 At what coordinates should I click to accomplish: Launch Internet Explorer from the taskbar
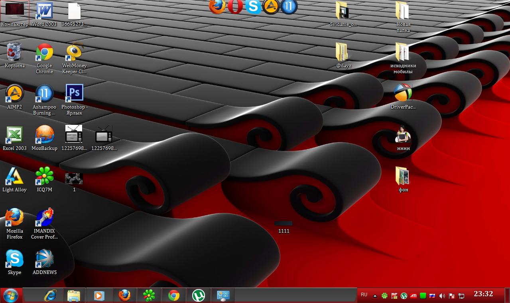(50, 295)
